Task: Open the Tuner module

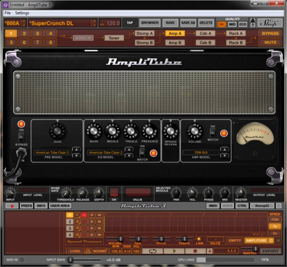Action: (114, 38)
